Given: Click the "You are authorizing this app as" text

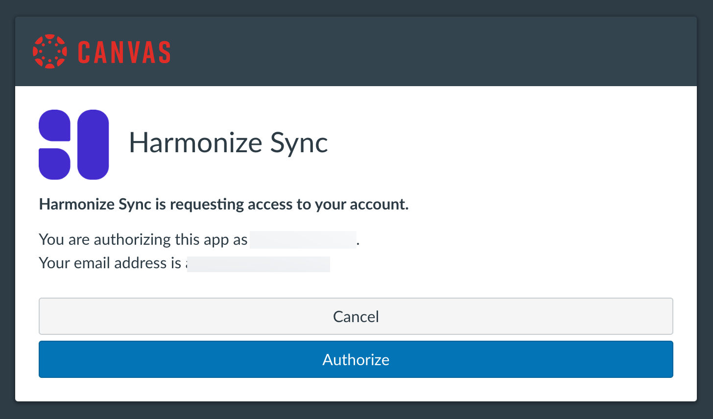Looking at the screenshot, I should (x=143, y=239).
